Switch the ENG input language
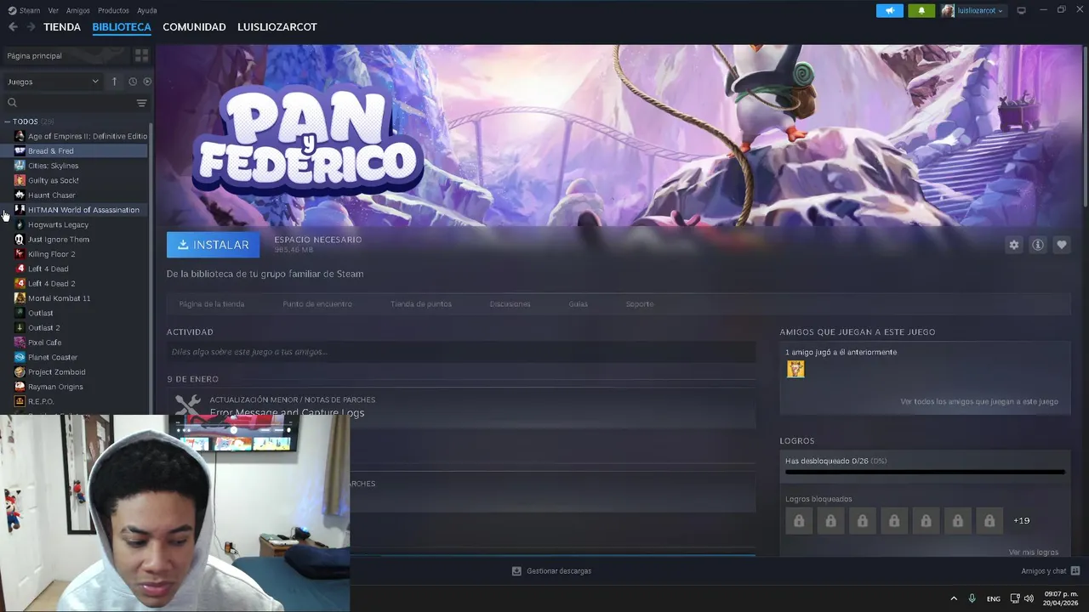 [x=993, y=598]
